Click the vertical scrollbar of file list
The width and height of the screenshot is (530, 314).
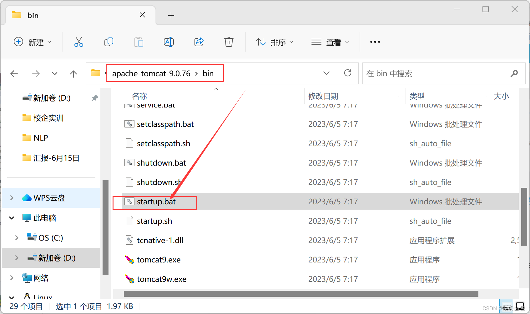524,217
